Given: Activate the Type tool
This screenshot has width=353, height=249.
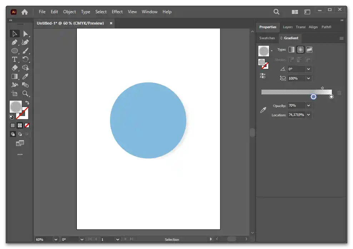Looking at the screenshot, I should coord(15,59).
